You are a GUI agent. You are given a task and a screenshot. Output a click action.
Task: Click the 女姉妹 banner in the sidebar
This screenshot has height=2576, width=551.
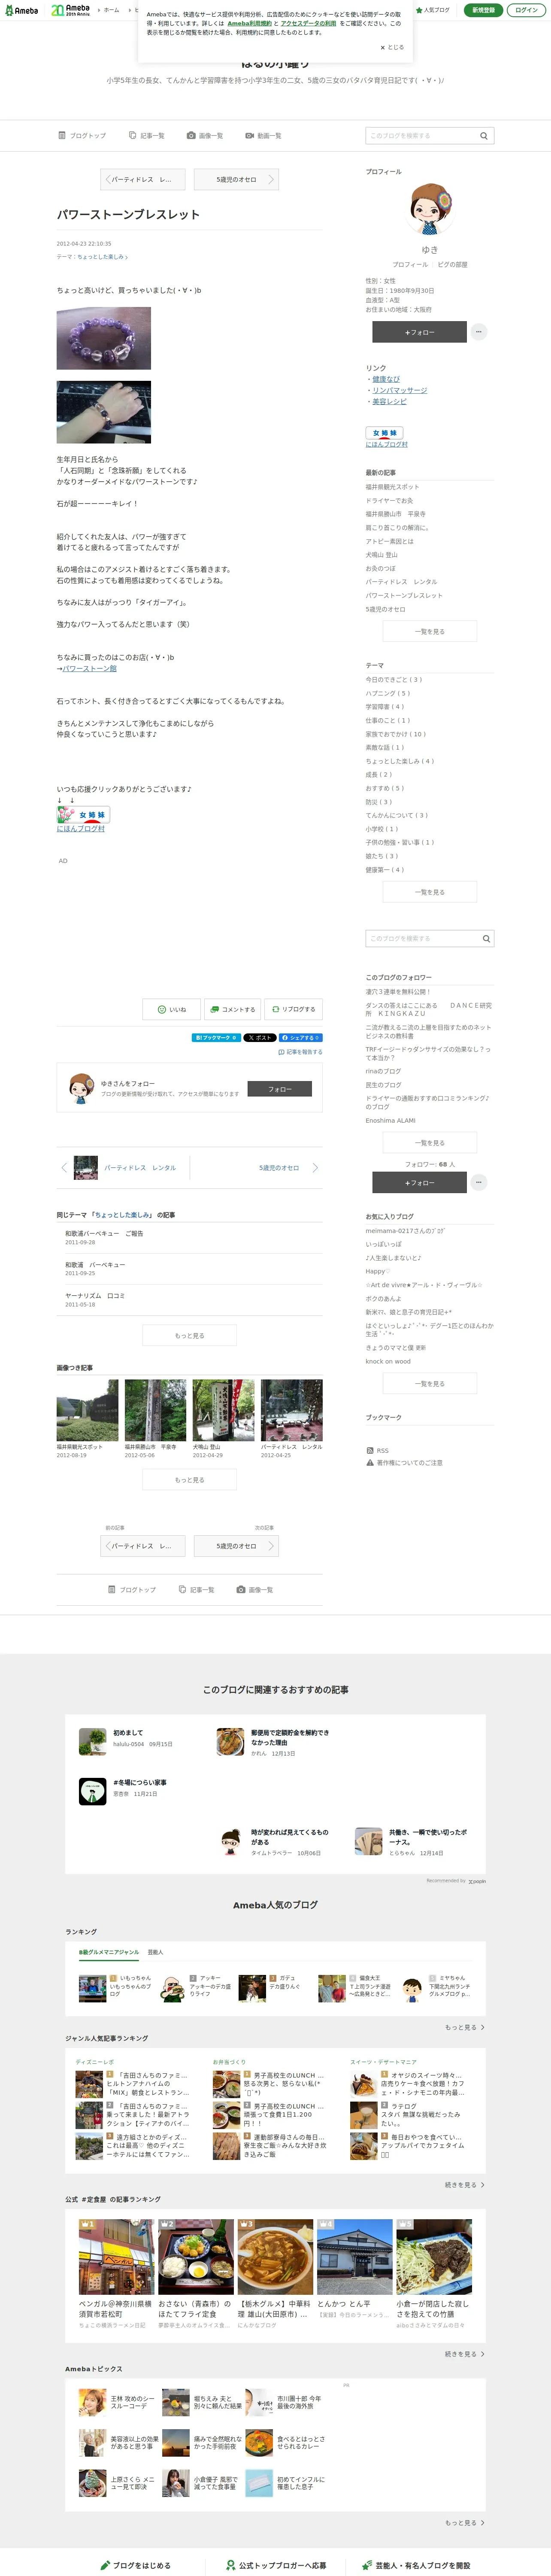(x=384, y=433)
